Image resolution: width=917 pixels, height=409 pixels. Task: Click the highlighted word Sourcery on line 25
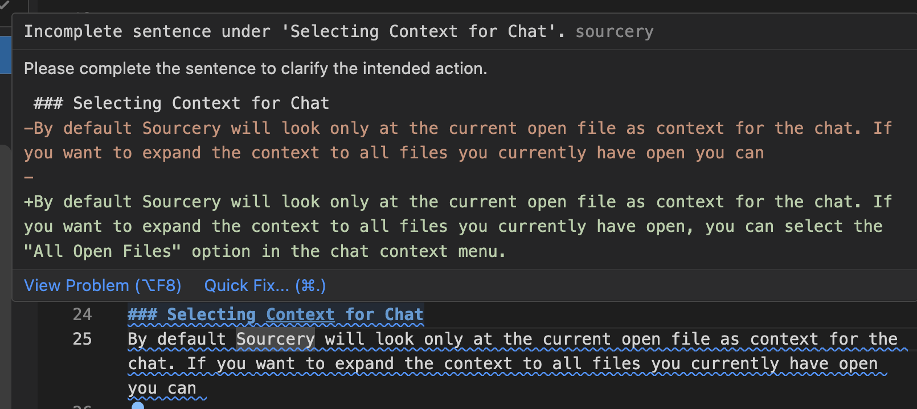pyautogui.click(x=275, y=339)
